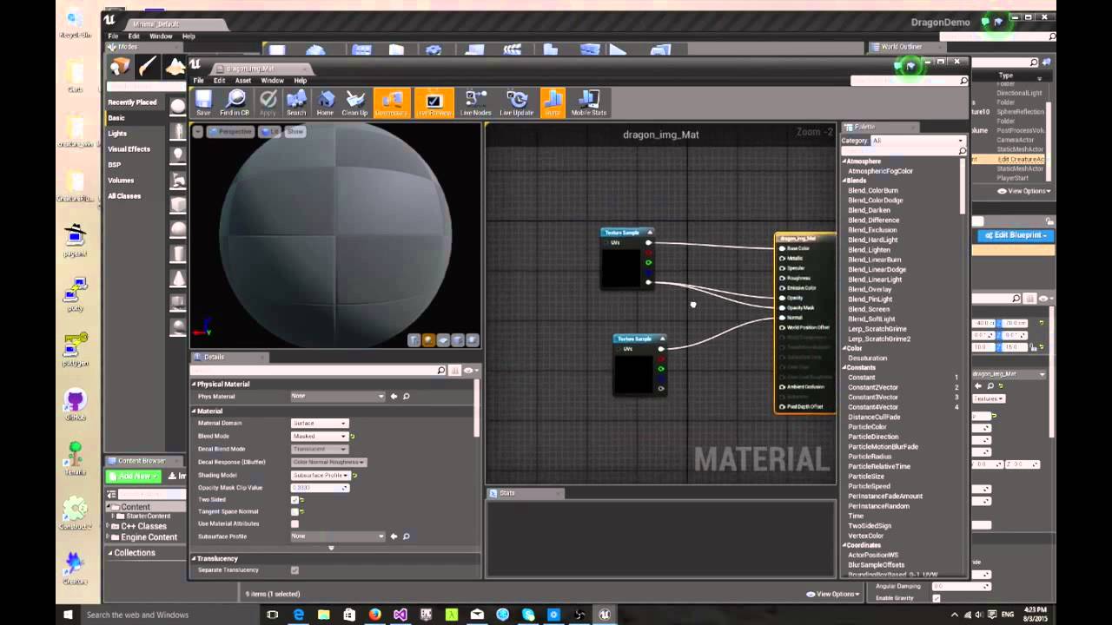The width and height of the screenshot is (1112, 625).
Task: Toggle the Connectors toolbar icon
Action: (x=391, y=102)
